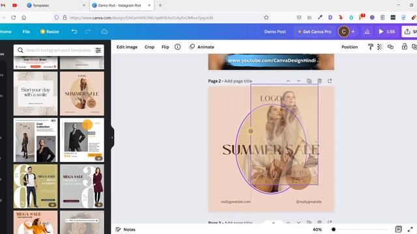This screenshot has height=234, width=417.
Task: Select the Start your day with a smile template
Action: pos(35,94)
